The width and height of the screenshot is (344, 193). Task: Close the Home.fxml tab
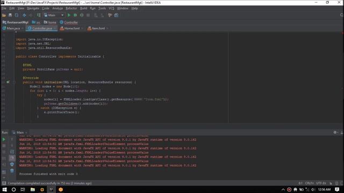coord(82,28)
